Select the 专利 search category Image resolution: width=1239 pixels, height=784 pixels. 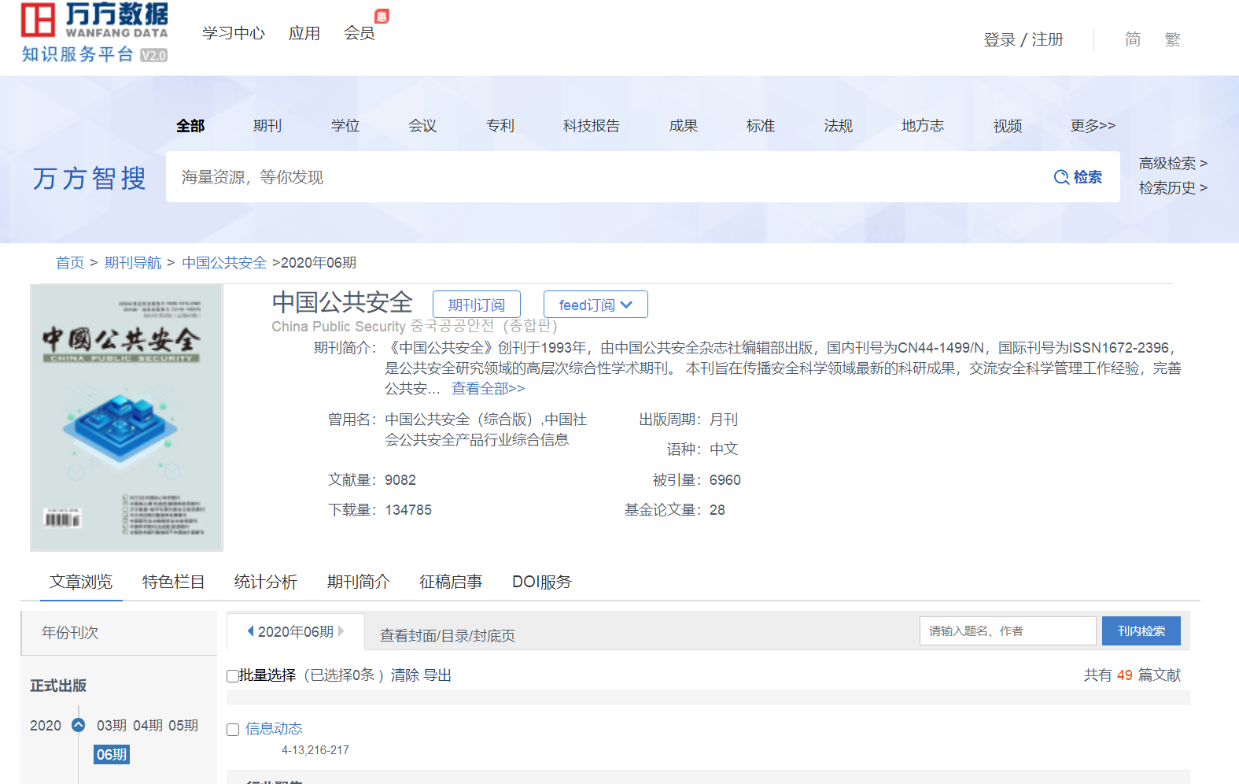pyautogui.click(x=500, y=126)
